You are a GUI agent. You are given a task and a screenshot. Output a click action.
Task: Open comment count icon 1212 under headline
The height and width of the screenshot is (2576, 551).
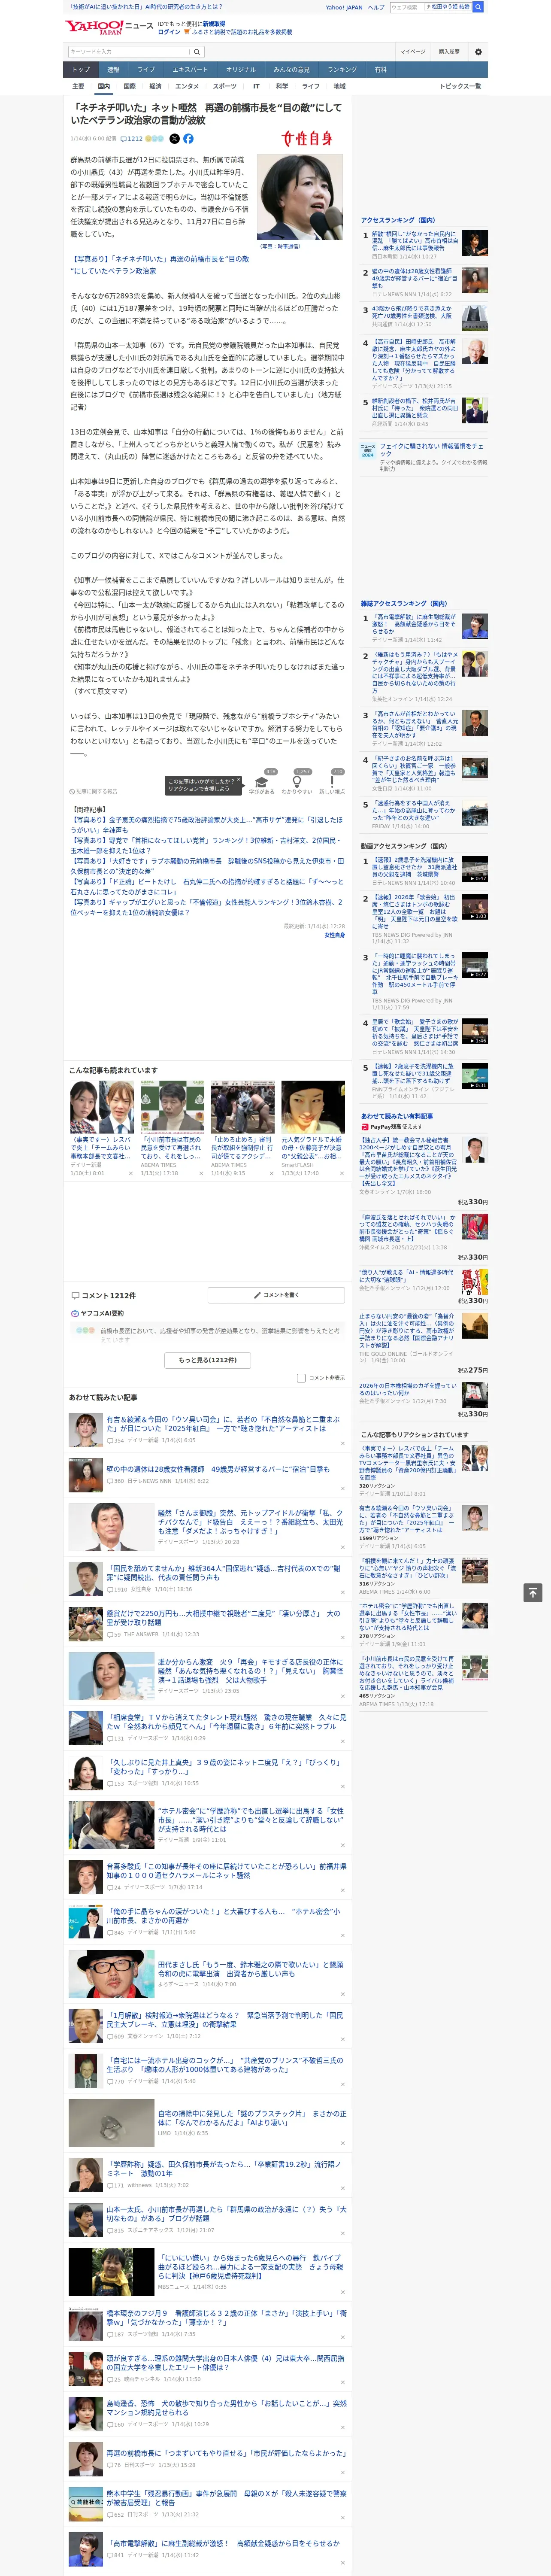point(132,139)
